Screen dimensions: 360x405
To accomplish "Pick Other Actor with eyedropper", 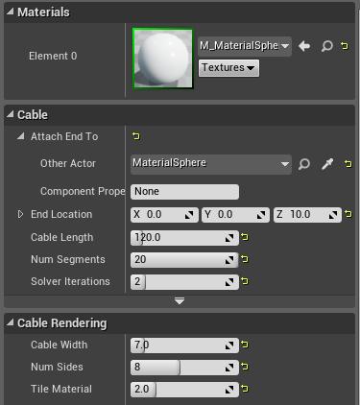I will pyautogui.click(x=327, y=164).
